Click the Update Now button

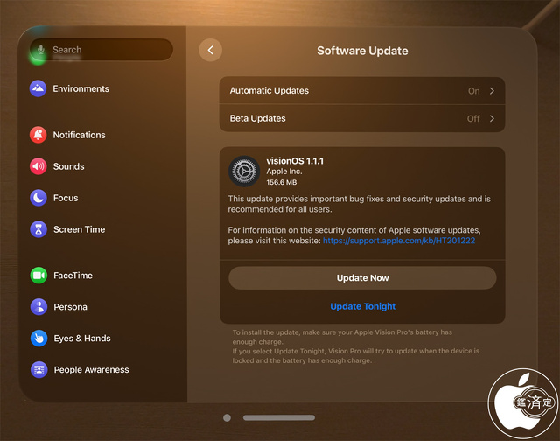pyautogui.click(x=362, y=277)
